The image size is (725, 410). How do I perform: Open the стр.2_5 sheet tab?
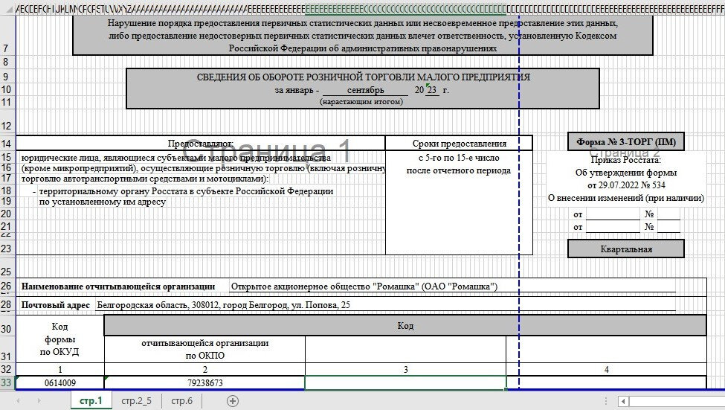pos(136,401)
